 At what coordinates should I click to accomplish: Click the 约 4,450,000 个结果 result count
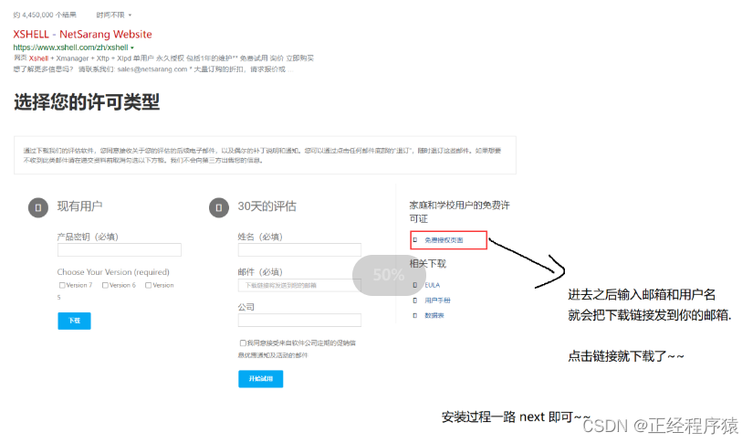45,15
